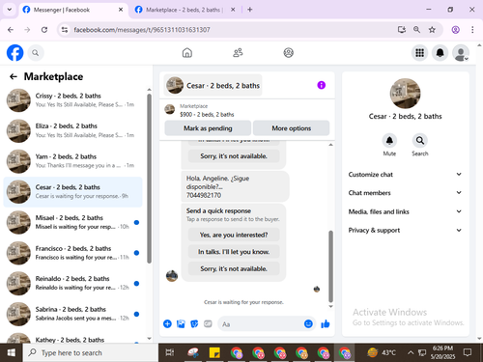This screenshot has height=362, width=483.
Task: Send 'Yes, are you interested?' quick response
Action: pos(234,235)
